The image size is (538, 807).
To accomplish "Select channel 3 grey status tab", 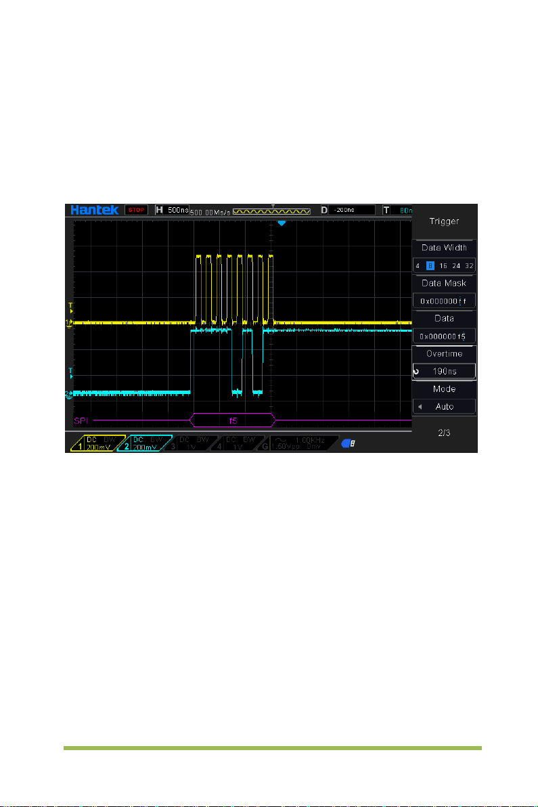I will [x=191, y=443].
